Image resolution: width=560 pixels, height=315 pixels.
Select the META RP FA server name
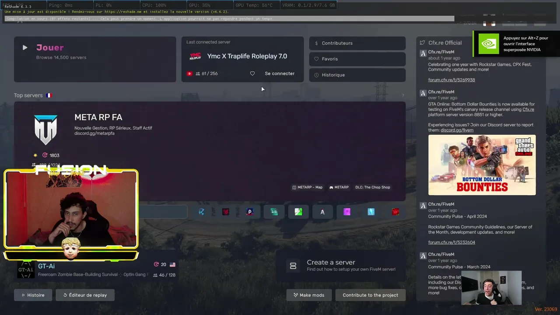tap(98, 117)
